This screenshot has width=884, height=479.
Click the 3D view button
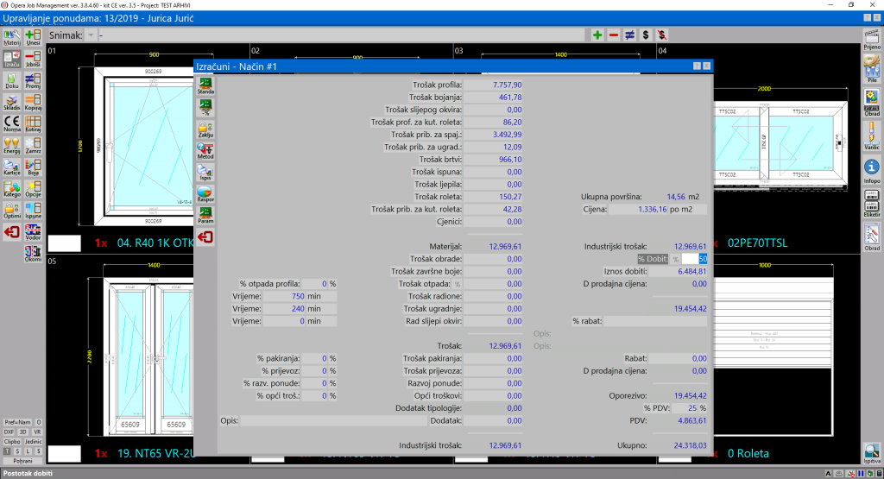(24, 431)
